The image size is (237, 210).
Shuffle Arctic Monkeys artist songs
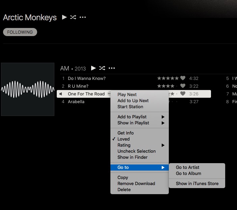pos(73,17)
